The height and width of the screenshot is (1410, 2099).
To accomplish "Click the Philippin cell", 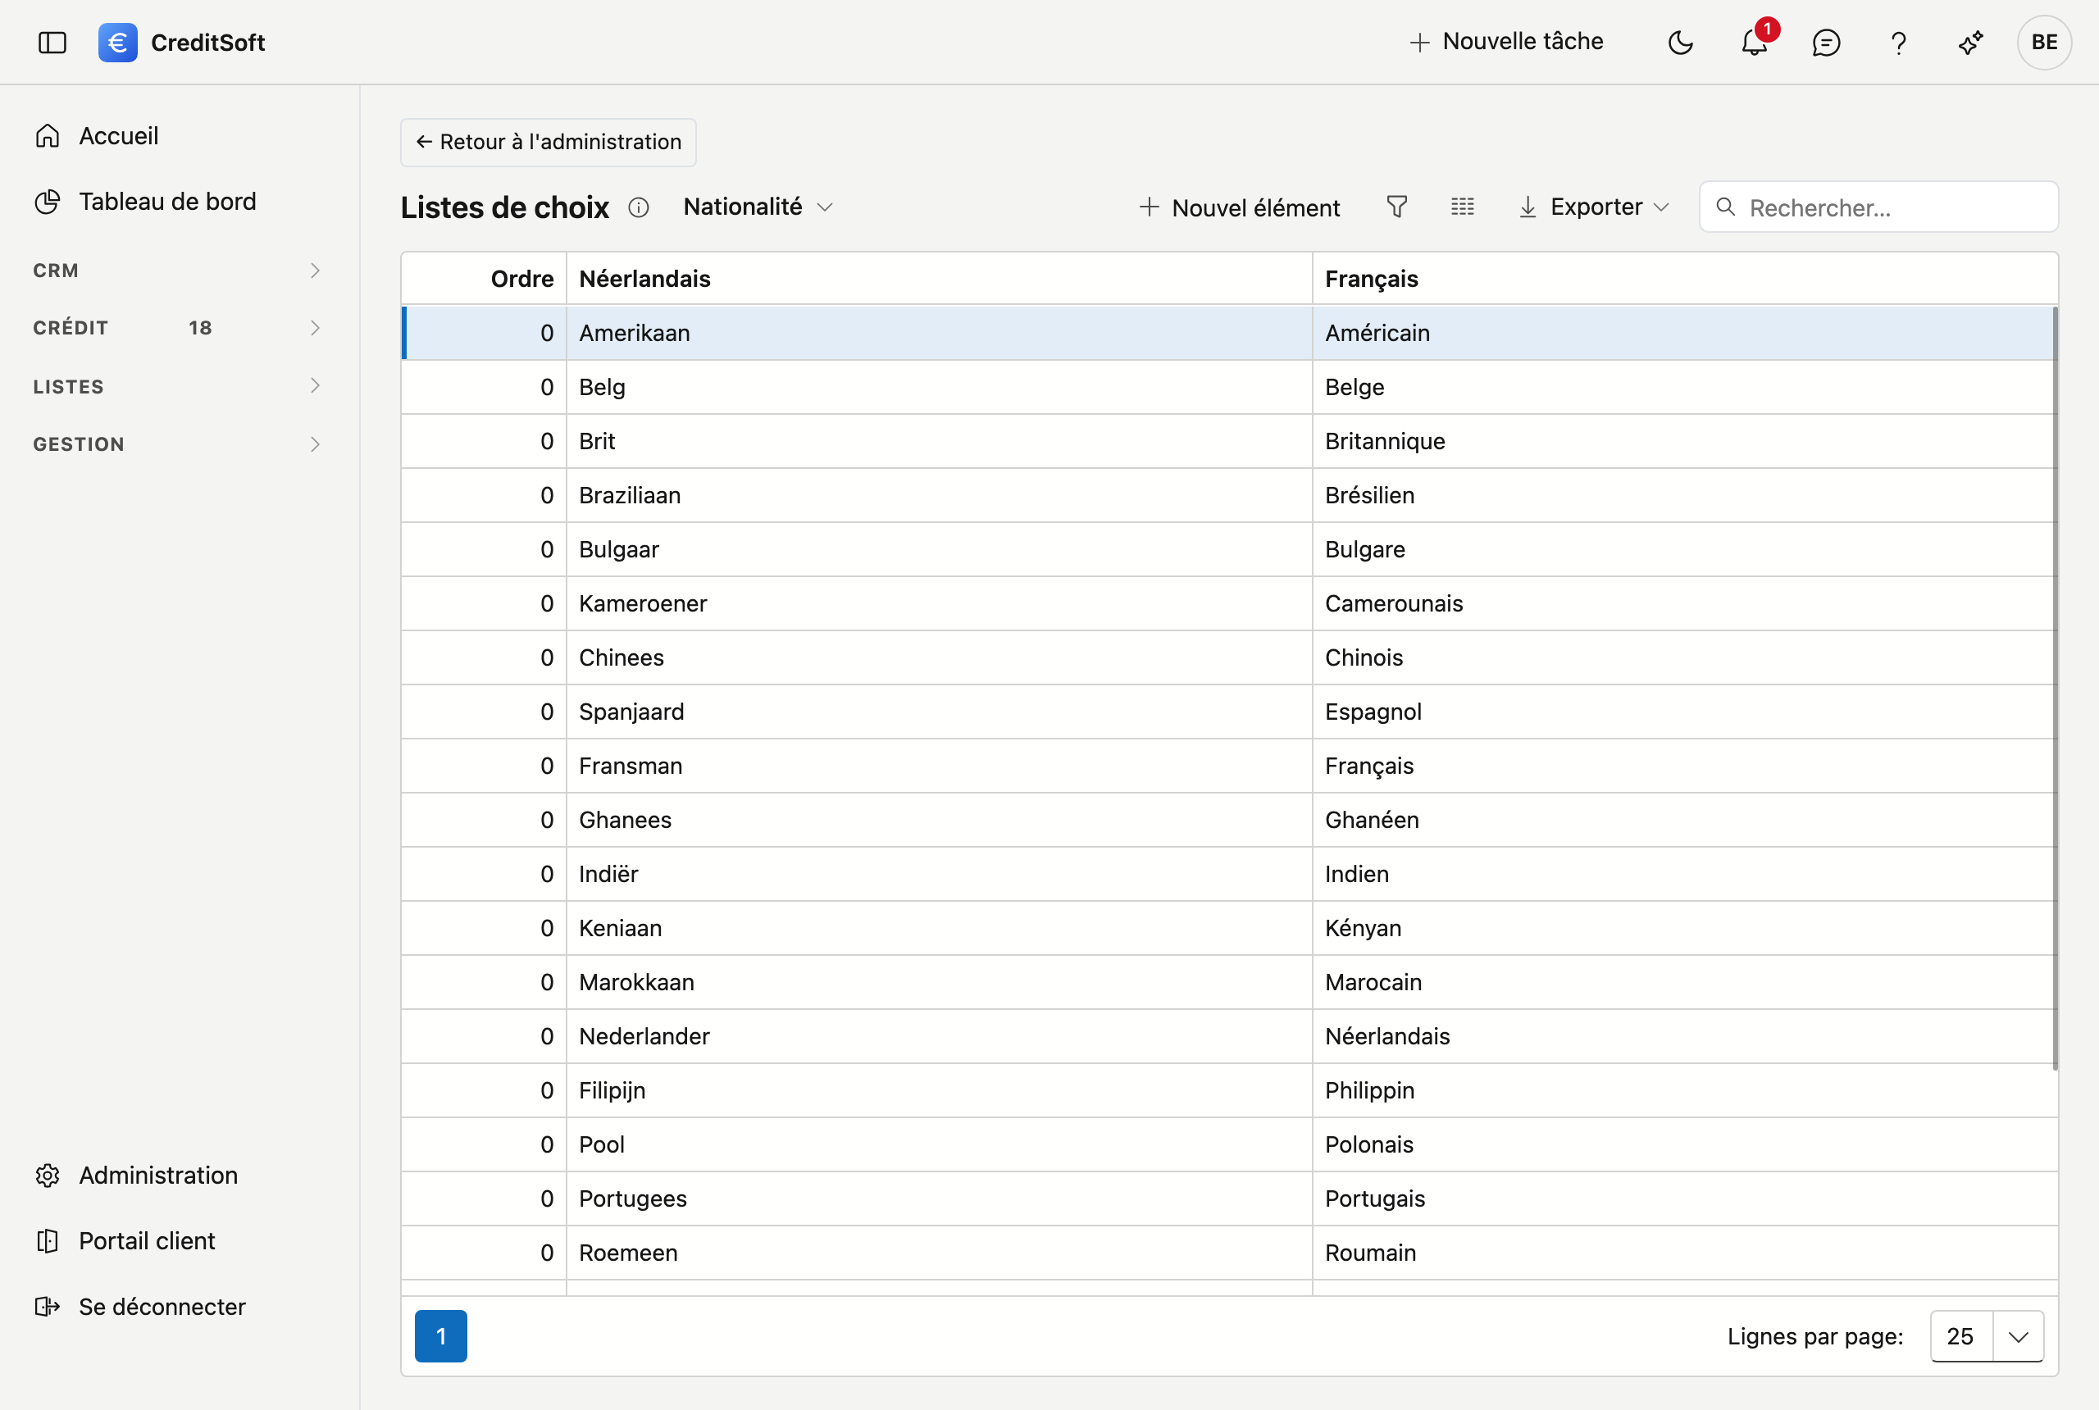I will point(1683,1091).
